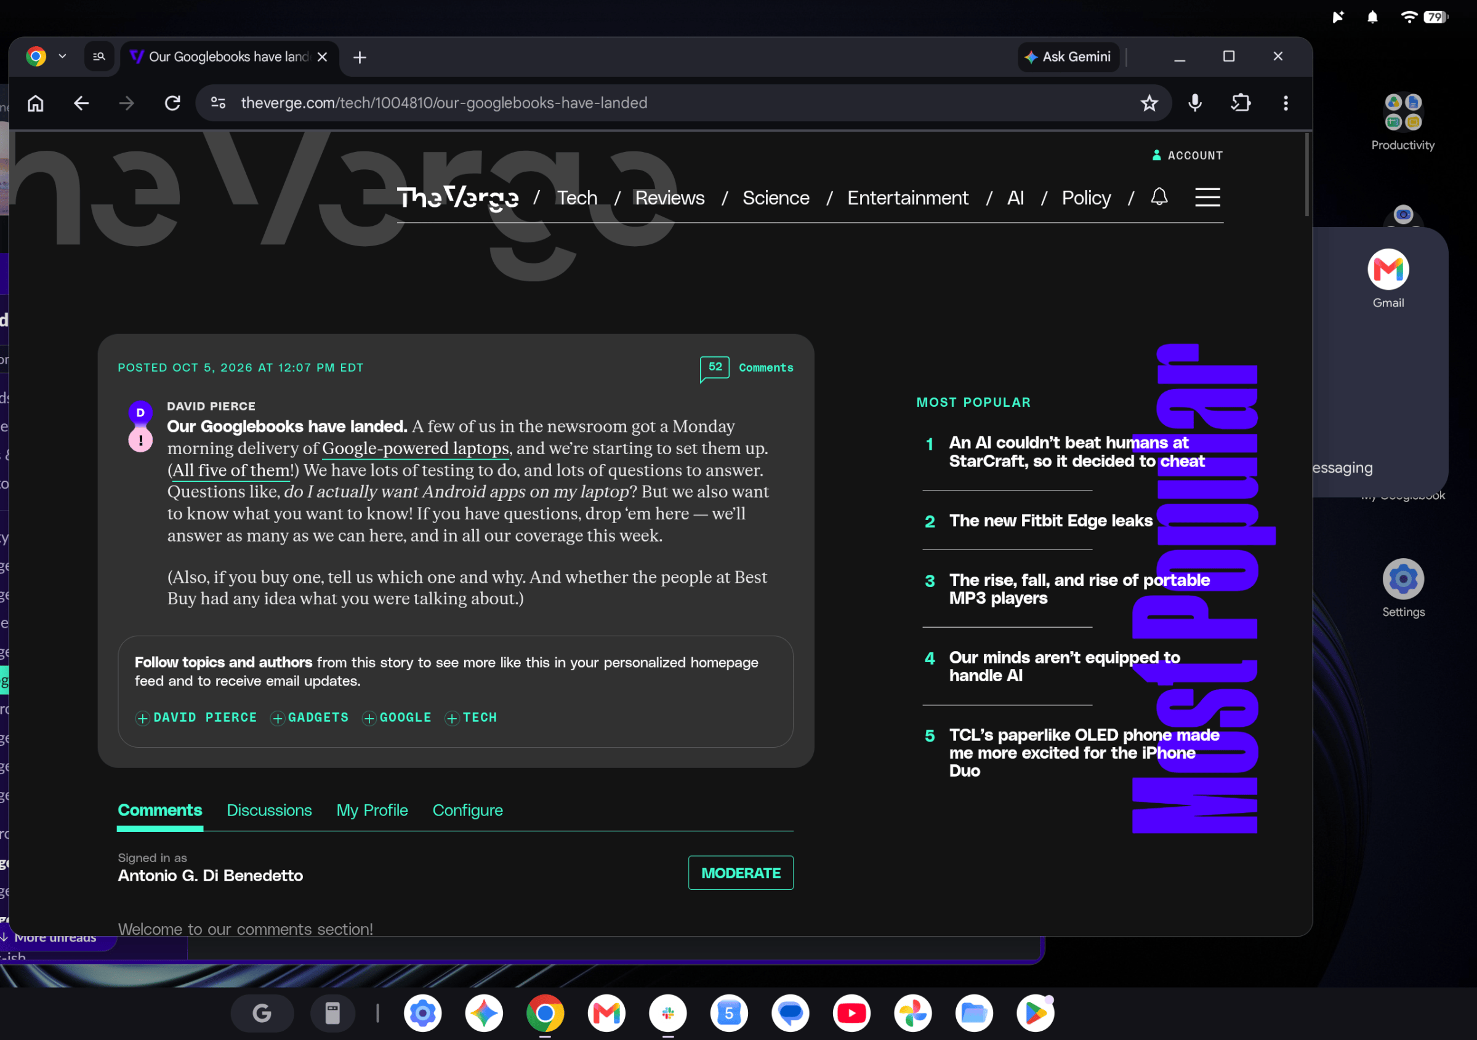This screenshot has height=1040, width=1477.
Task: Go to the Science section
Action: (x=776, y=198)
